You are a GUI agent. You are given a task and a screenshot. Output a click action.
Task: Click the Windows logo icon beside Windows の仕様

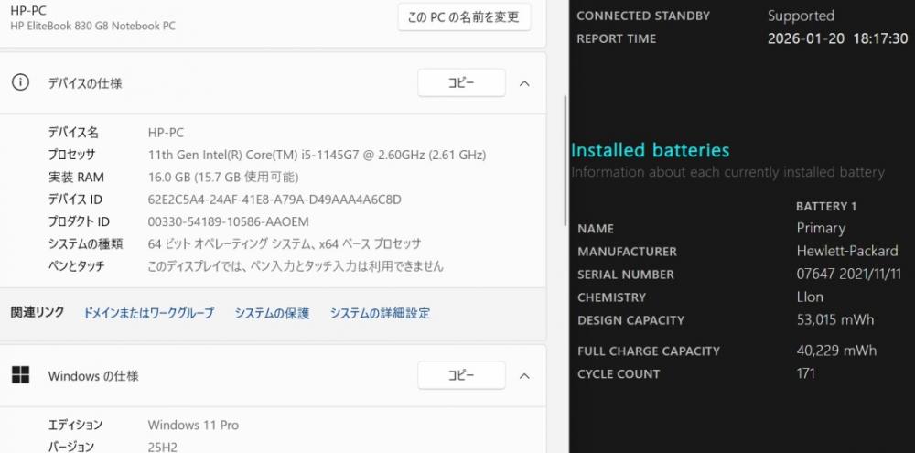click(x=20, y=375)
